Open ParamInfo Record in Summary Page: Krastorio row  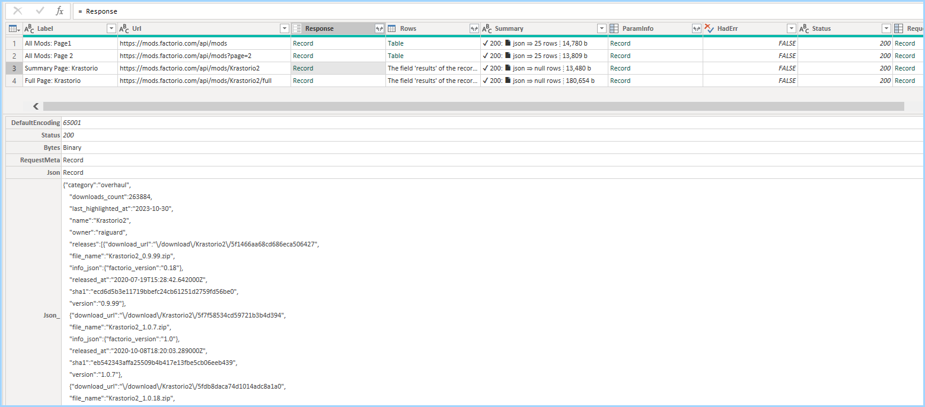coord(620,68)
